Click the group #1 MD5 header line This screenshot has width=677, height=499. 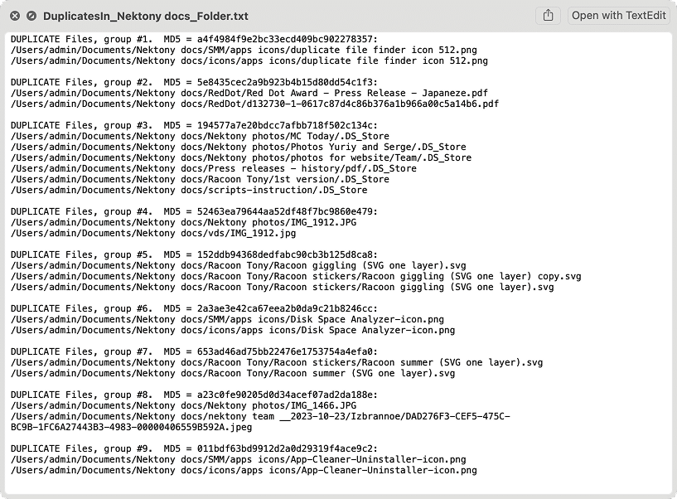tap(194, 39)
